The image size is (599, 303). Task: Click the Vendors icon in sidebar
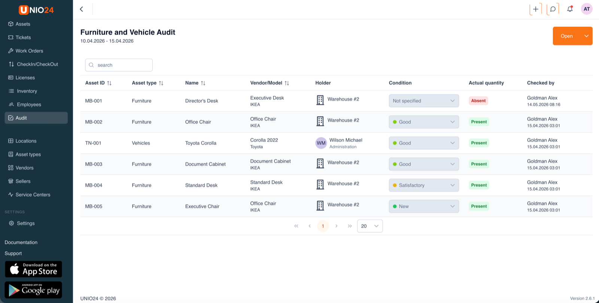[11, 168]
